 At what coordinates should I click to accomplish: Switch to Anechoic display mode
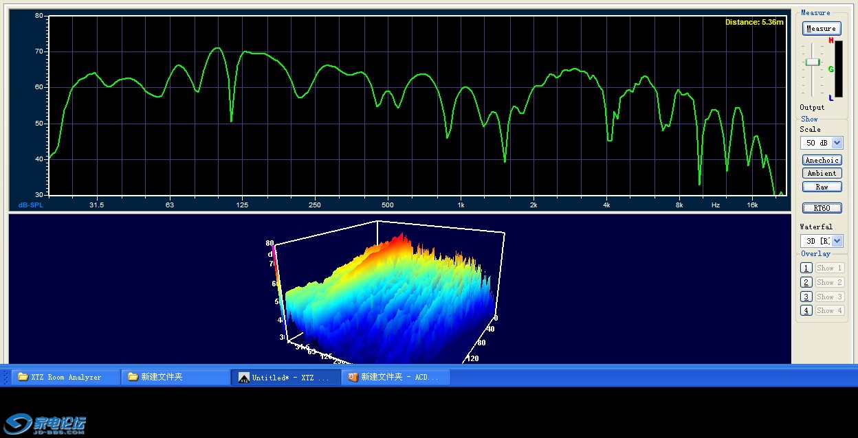pos(822,160)
